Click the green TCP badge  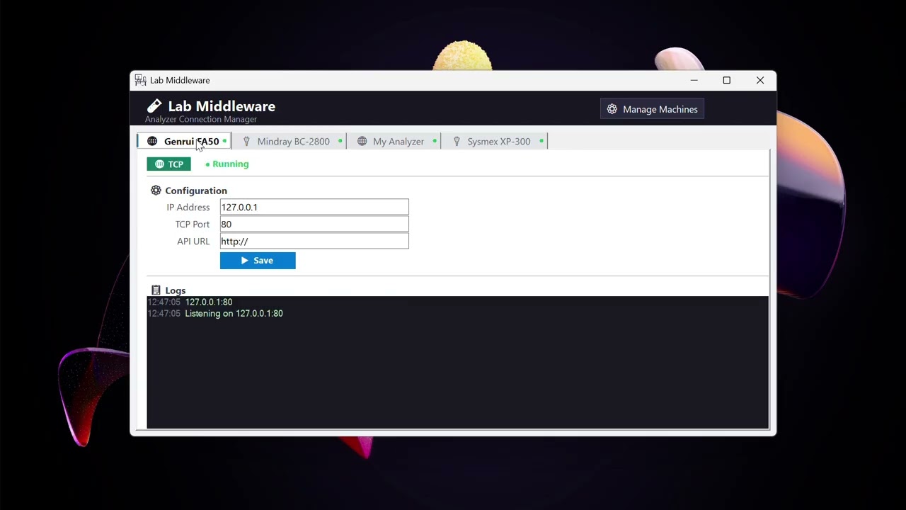pos(168,164)
